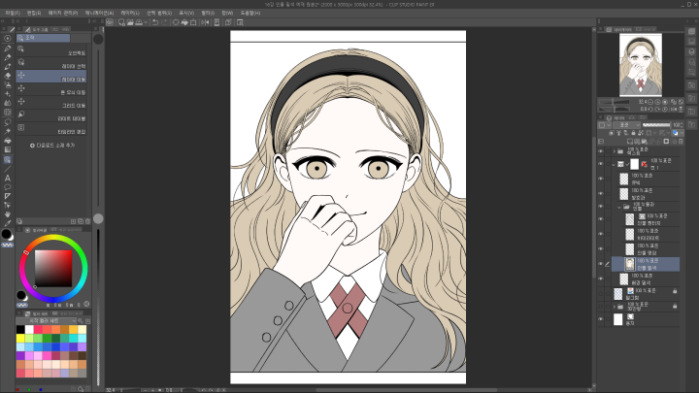
Task: Open the Save icon dropdown arrow
Action: [146, 22]
